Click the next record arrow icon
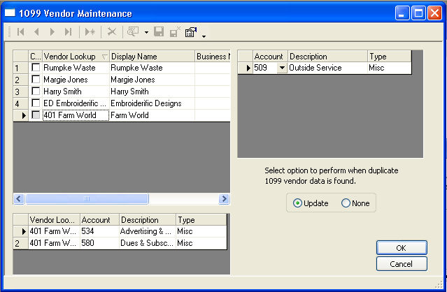This screenshot has width=447, height=292. (52, 31)
